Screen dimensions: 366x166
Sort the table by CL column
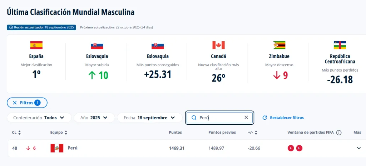coord(16,133)
